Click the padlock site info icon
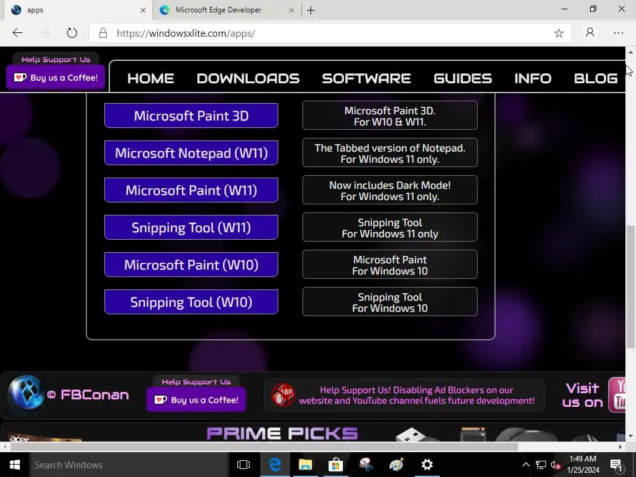 103,34
